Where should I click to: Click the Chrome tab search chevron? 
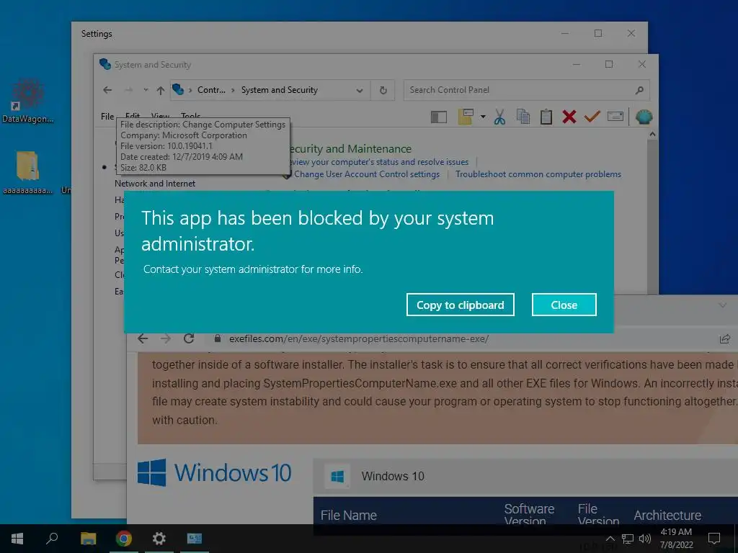click(x=722, y=305)
